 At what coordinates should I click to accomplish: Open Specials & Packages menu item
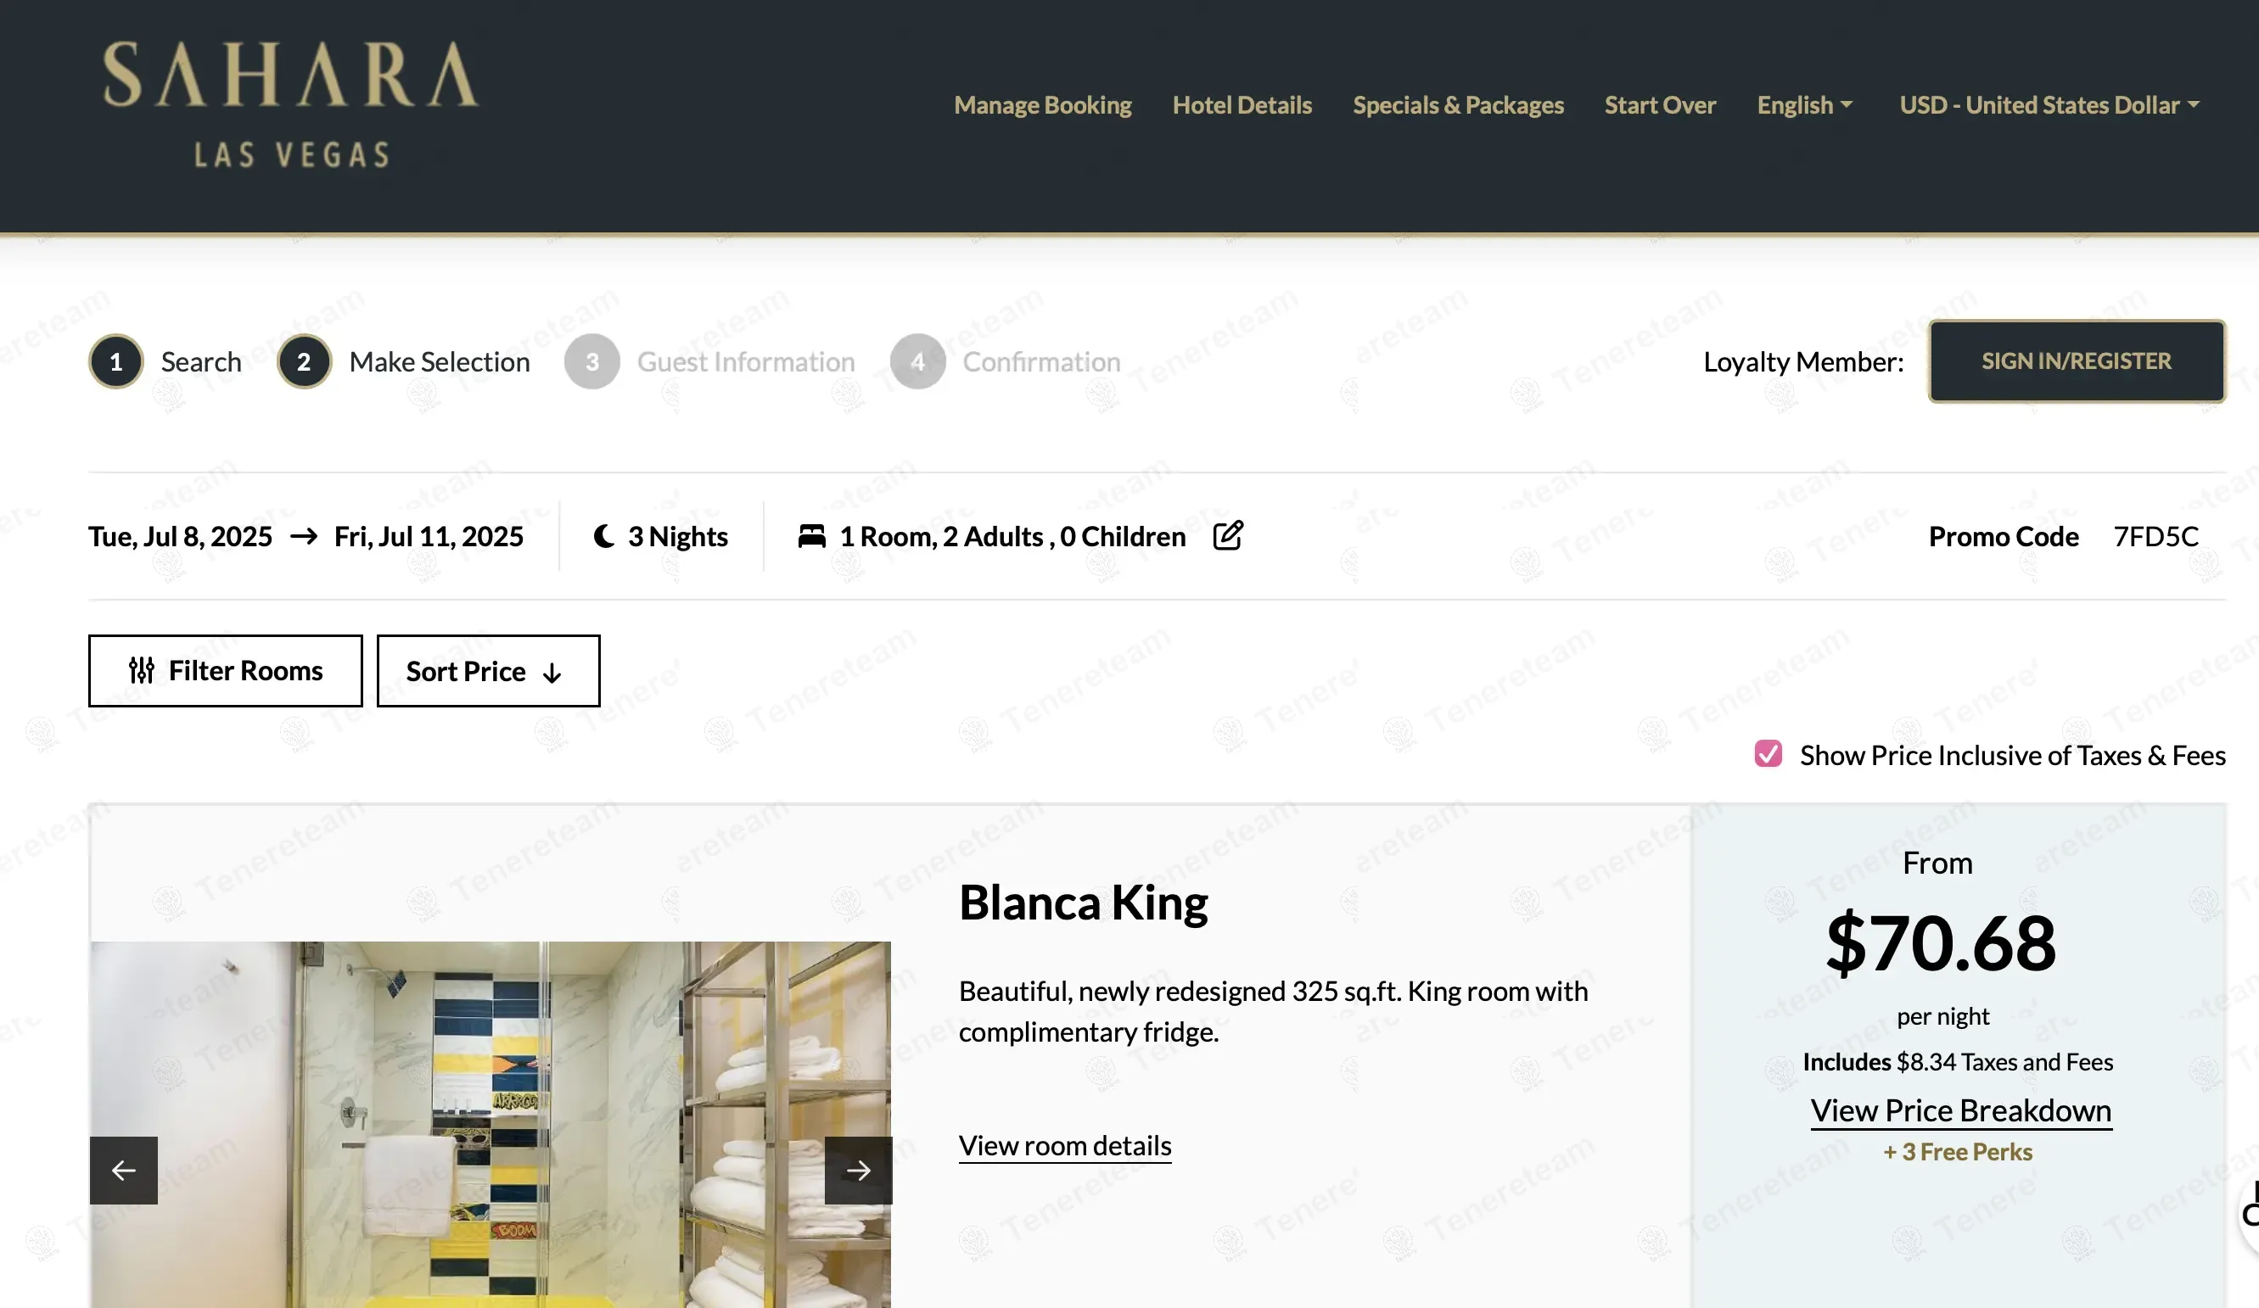coord(1458,106)
